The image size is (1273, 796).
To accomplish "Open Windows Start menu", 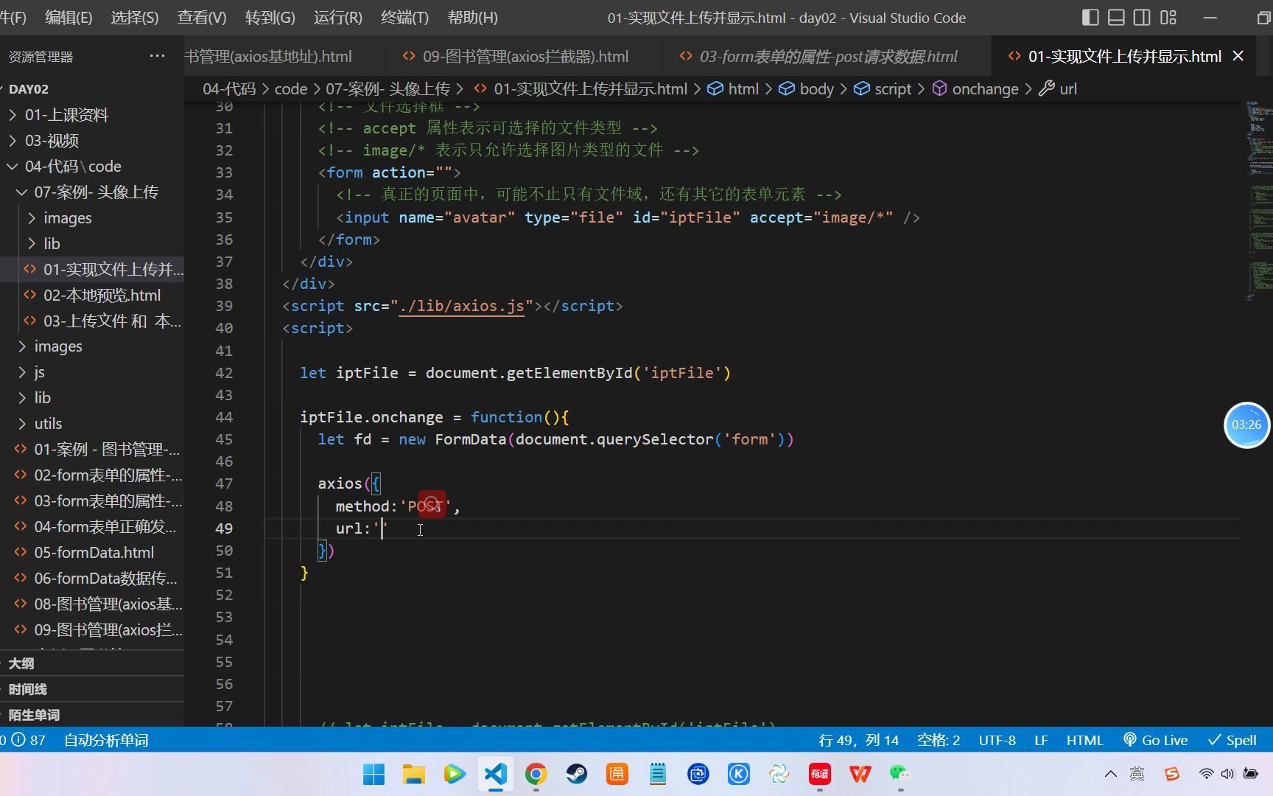I will [374, 774].
